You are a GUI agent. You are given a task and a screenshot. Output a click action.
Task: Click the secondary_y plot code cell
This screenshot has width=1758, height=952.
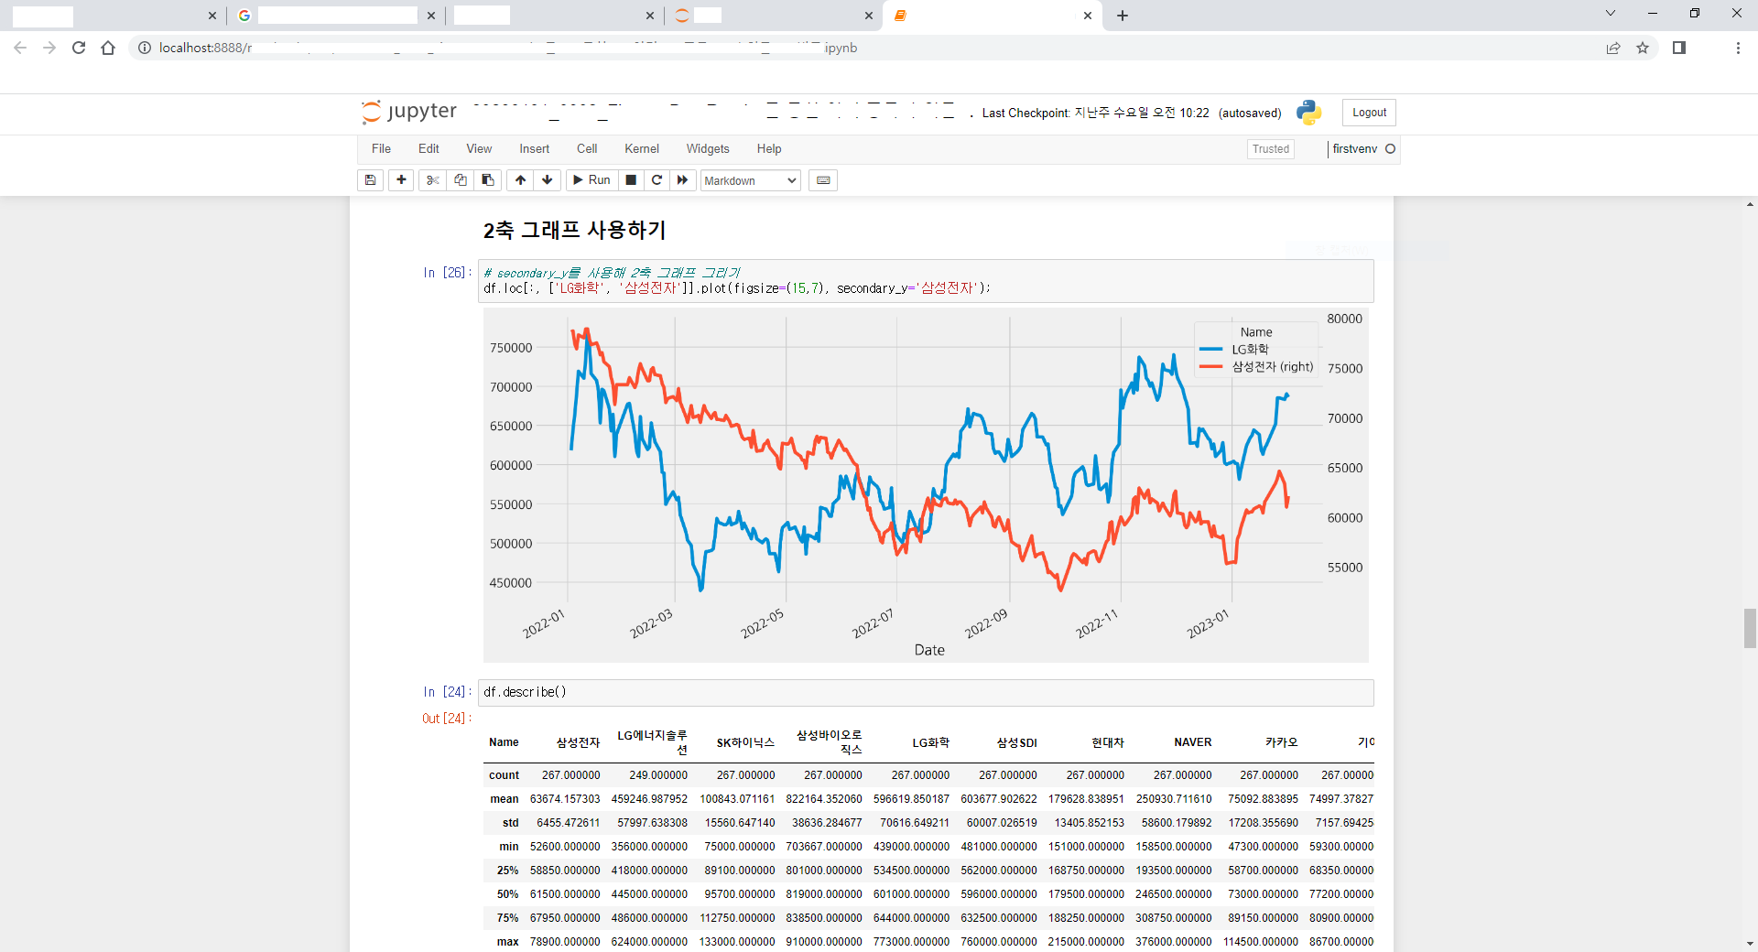click(x=926, y=280)
